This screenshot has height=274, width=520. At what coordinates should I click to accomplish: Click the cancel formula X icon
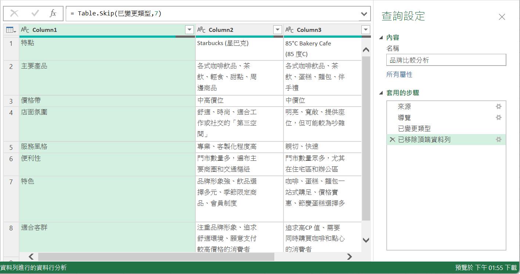(14, 14)
